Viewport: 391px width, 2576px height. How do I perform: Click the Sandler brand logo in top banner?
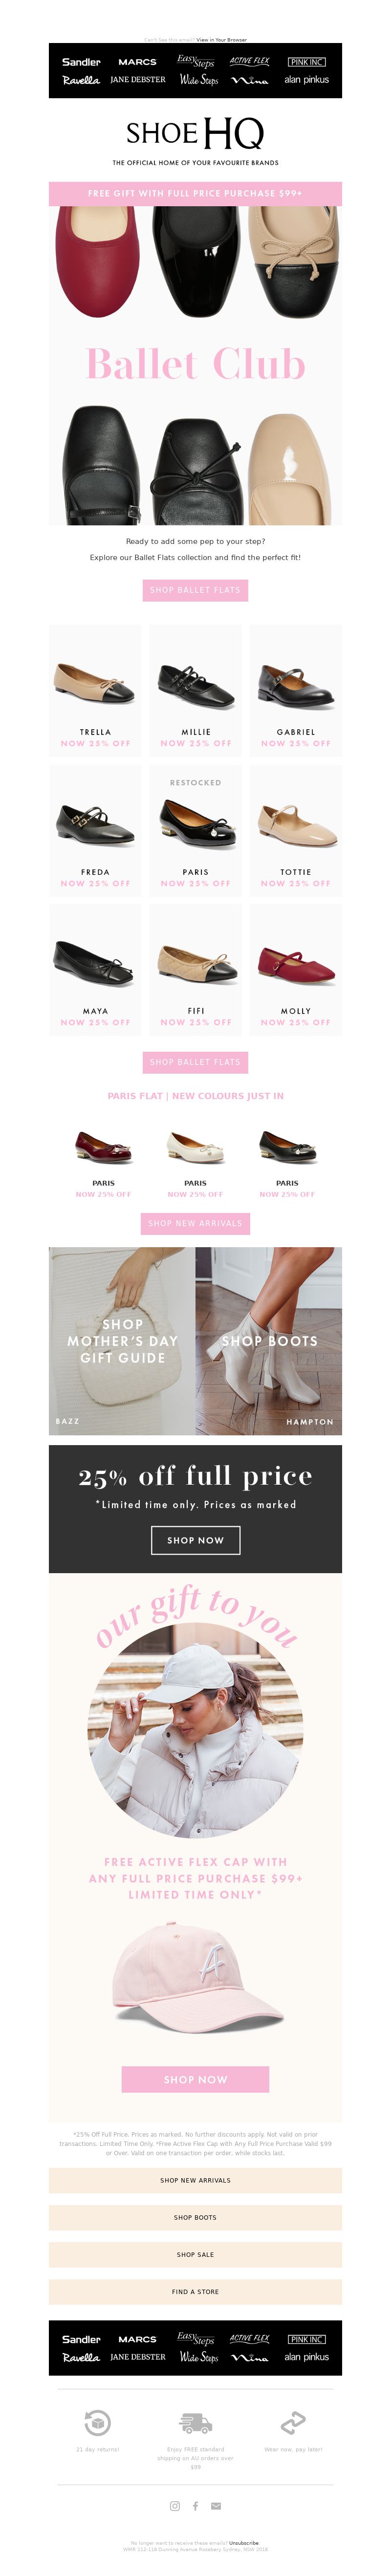(81, 62)
